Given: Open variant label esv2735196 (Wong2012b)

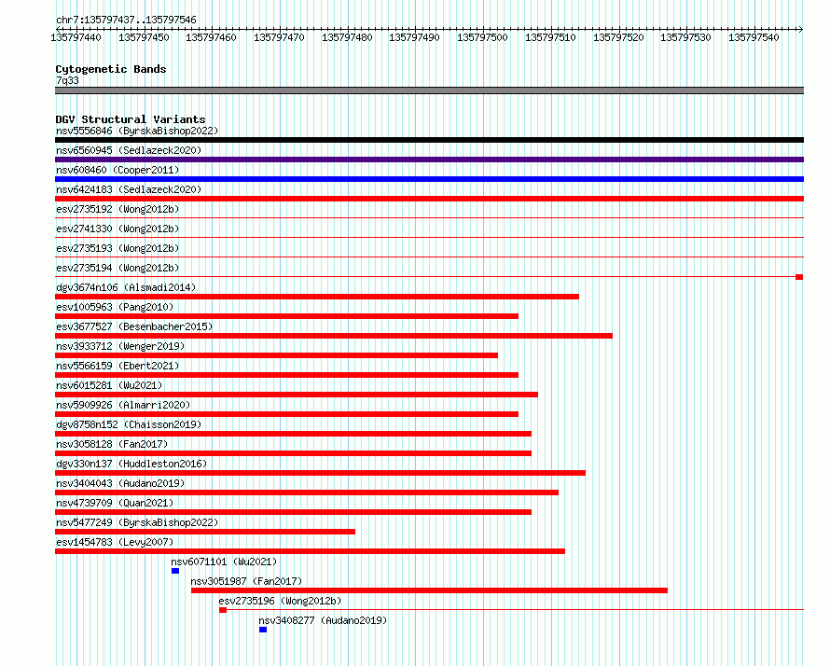Looking at the screenshot, I should tap(280, 601).
